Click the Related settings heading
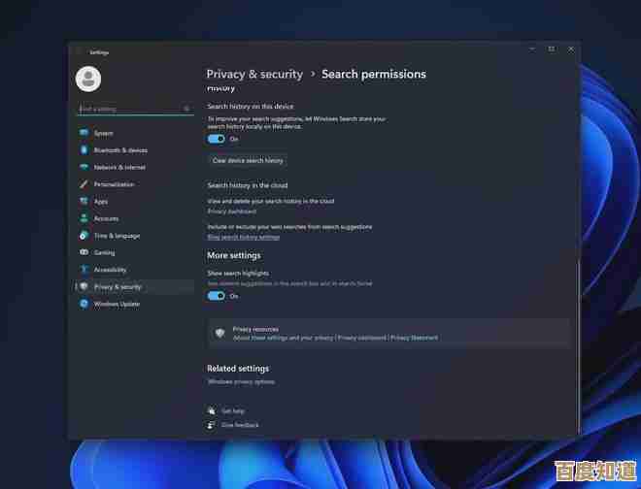 (x=238, y=369)
